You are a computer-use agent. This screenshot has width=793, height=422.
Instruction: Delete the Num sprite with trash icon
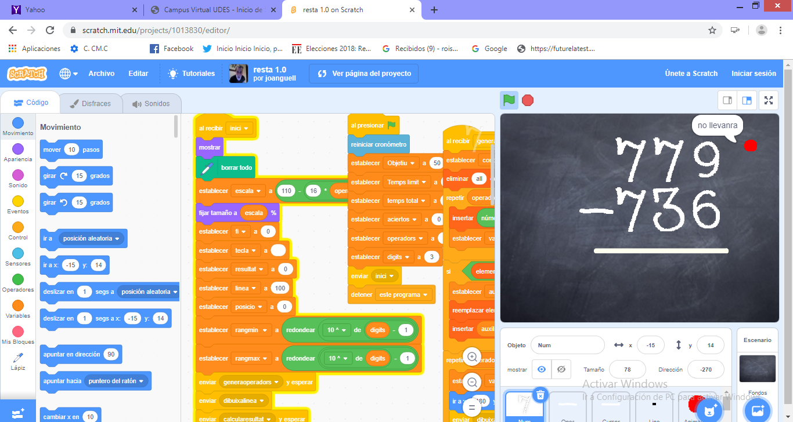540,395
